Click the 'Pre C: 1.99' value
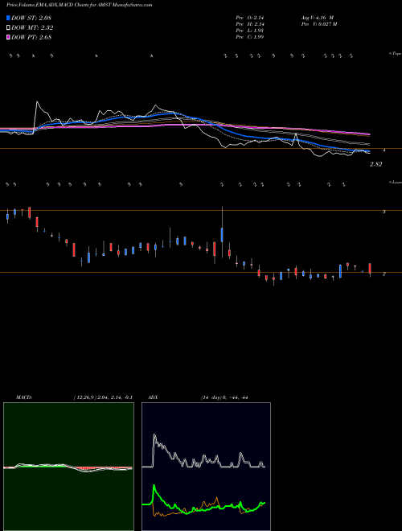Screen dimensions: 402x531 click(250, 37)
